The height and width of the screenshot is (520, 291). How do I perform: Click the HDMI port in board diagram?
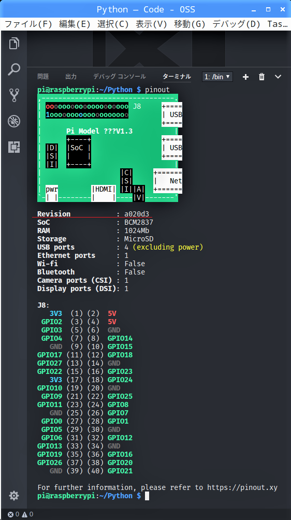[104, 193]
